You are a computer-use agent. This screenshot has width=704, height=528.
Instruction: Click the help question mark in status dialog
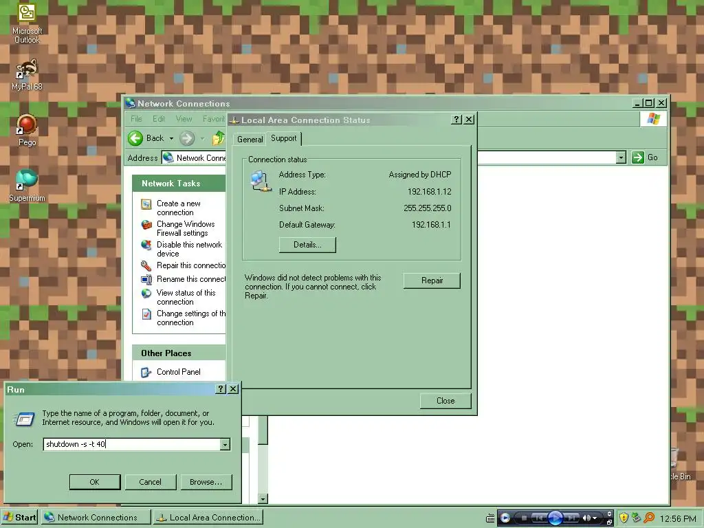coord(456,120)
